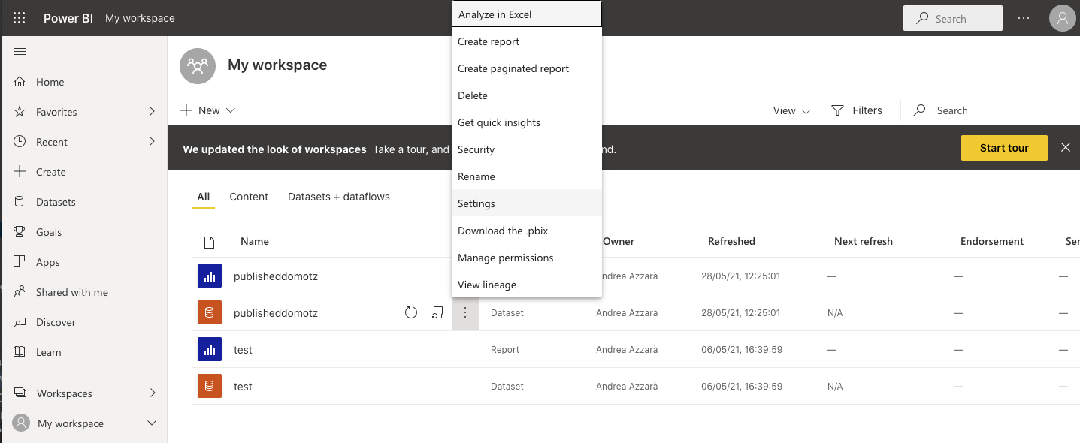The height and width of the screenshot is (443, 1080).
Task: Open the test report name link
Action: point(243,349)
